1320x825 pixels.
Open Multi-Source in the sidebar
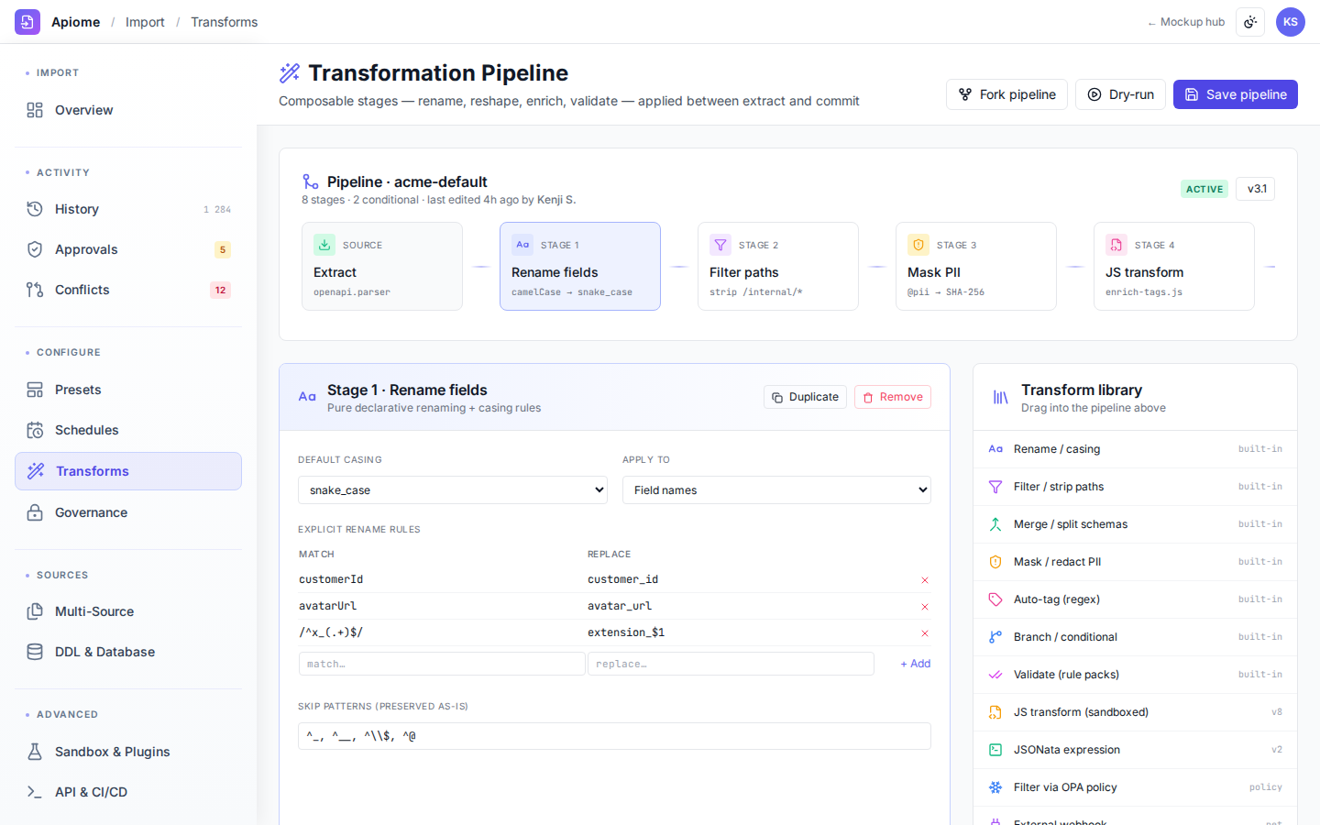128,611
